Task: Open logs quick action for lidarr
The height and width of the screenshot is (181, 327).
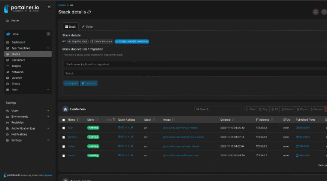Action: pyautogui.click(x=119, y=128)
